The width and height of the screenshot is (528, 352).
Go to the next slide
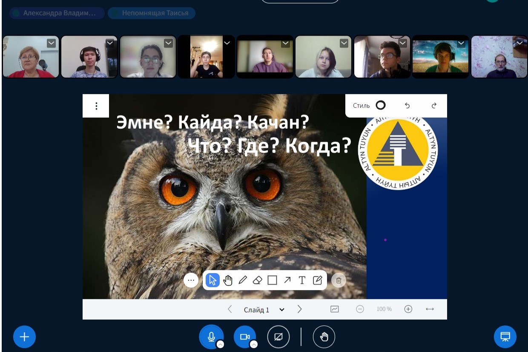point(299,309)
